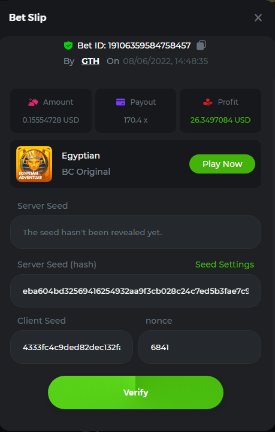Click the green verified shield icon
Screen dimensions: 275x432
coord(68,45)
